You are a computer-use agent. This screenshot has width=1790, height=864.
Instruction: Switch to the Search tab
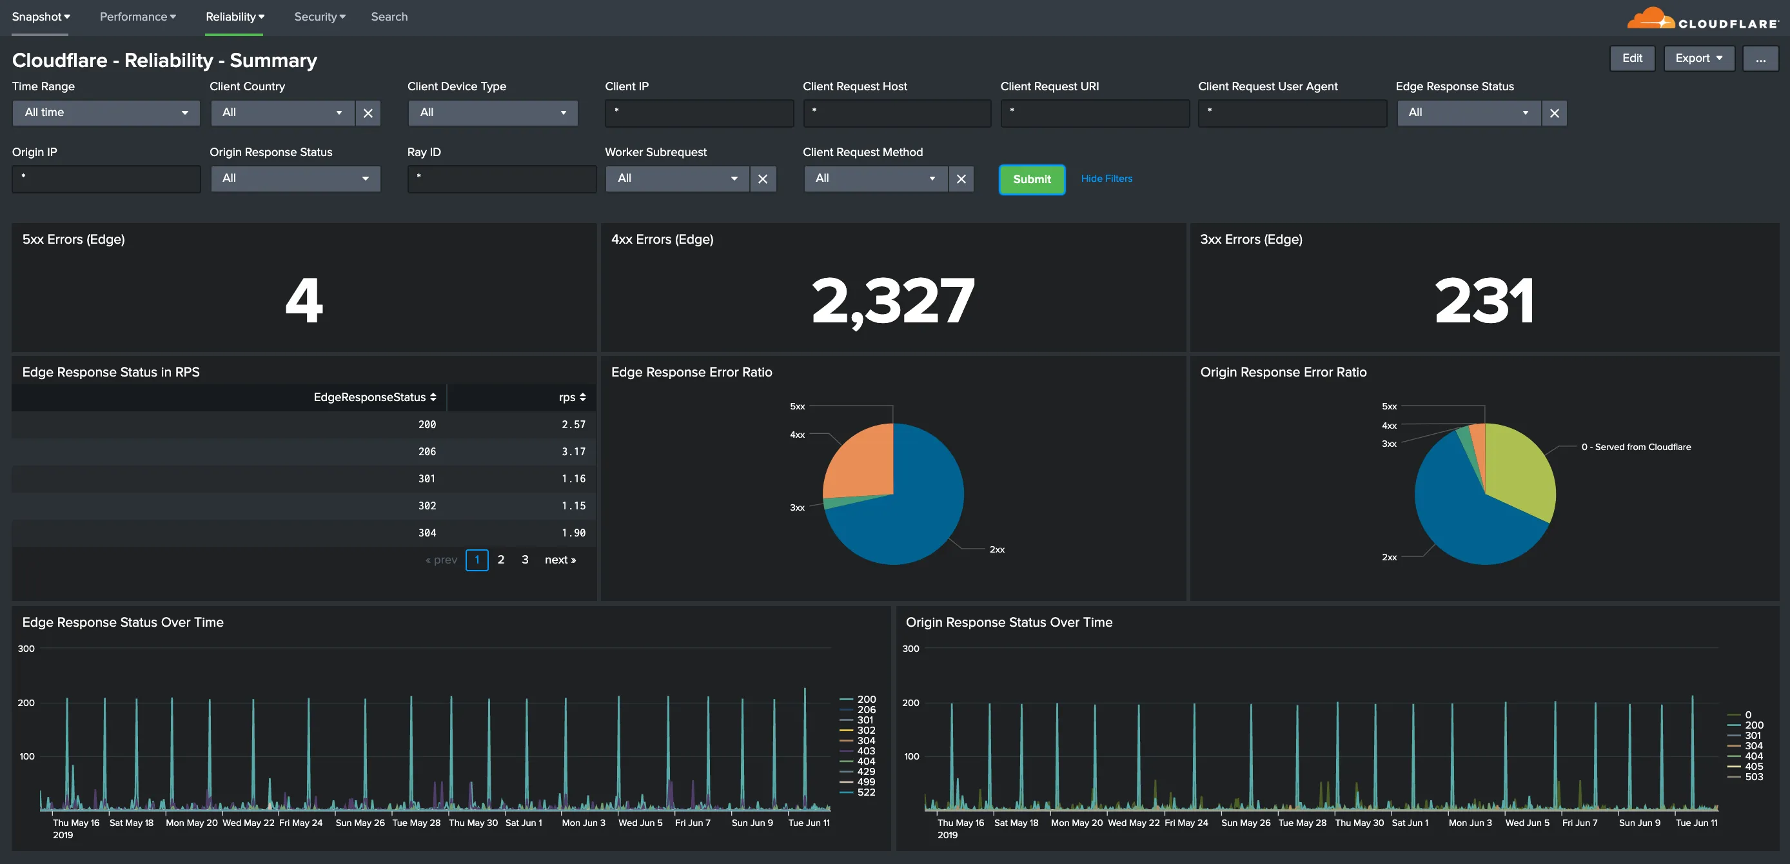[x=389, y=17]
